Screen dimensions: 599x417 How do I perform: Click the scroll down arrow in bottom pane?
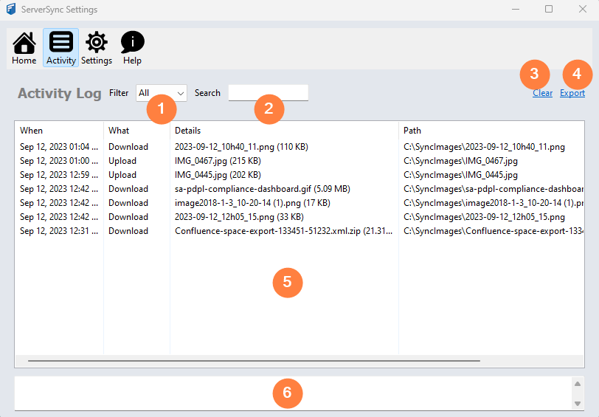point(578,403)
